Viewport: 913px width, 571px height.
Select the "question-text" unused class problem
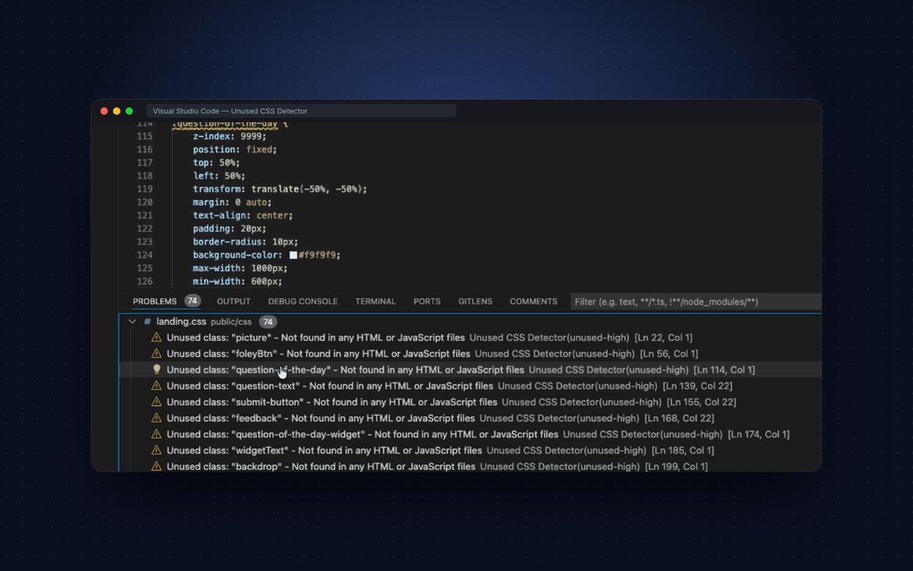coord(470,386)
